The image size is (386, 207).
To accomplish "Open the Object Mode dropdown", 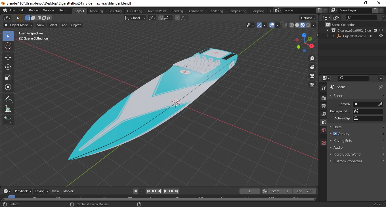I will (x=18, y=25).
